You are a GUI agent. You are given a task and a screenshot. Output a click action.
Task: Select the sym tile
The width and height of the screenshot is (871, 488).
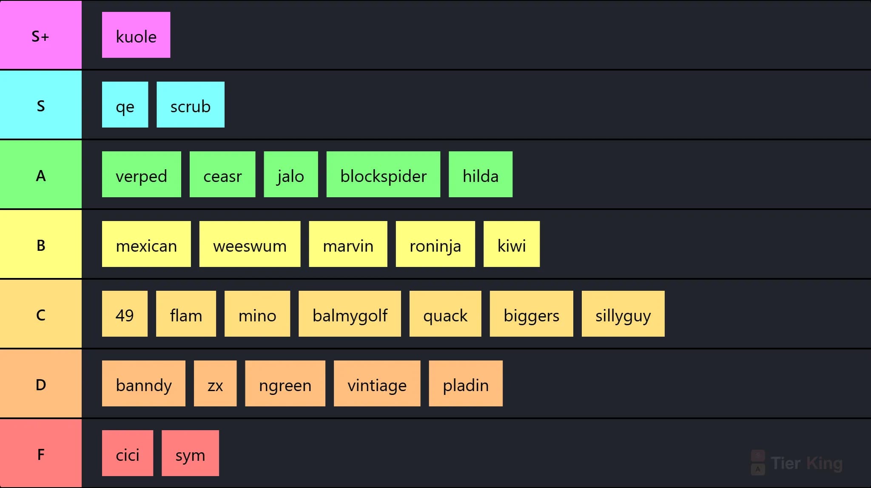coord(191,453)
